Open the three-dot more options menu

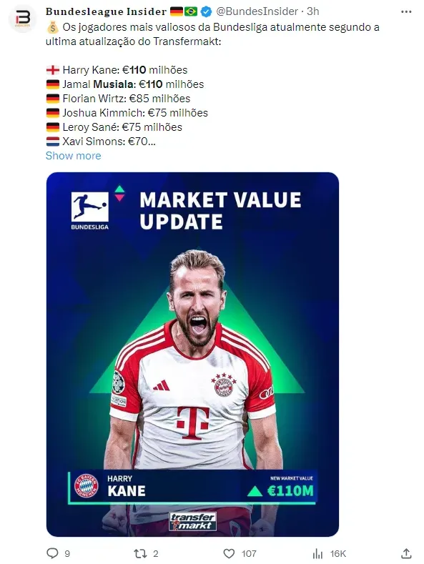pos(406,12)
